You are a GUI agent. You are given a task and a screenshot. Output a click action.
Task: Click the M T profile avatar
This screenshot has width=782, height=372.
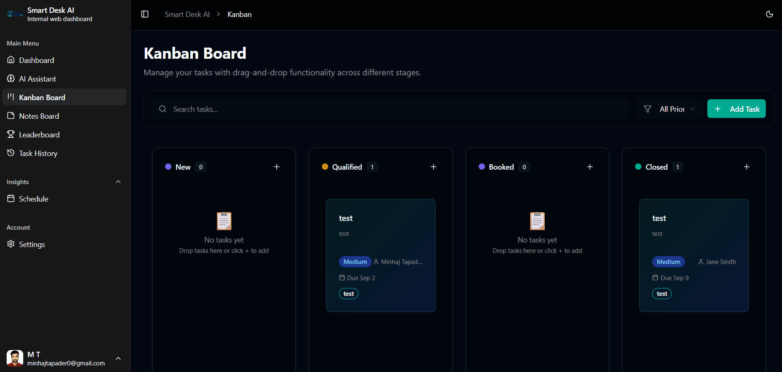(x=15, y=358)
